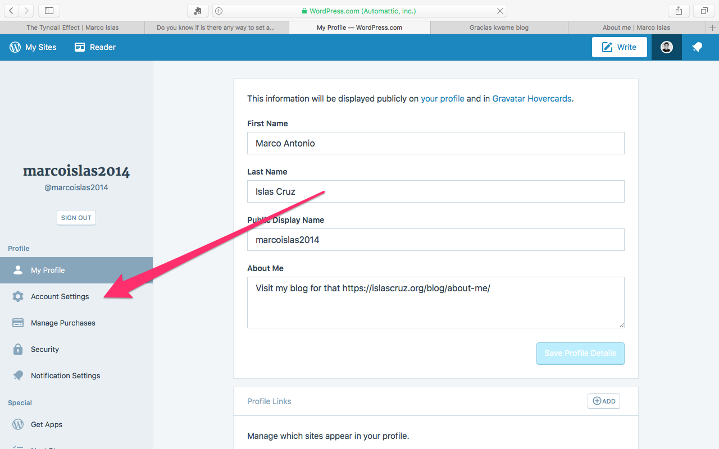Click the Notification Settings bell icon
The image size is (719, 449).
(18, 375)
